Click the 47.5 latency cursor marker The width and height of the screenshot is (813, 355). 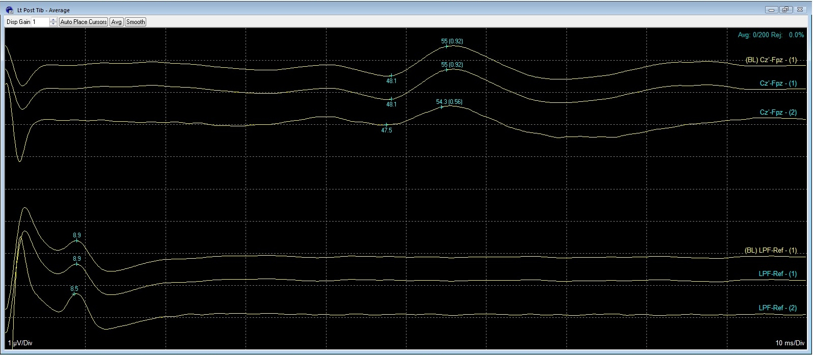coord(387,124)
